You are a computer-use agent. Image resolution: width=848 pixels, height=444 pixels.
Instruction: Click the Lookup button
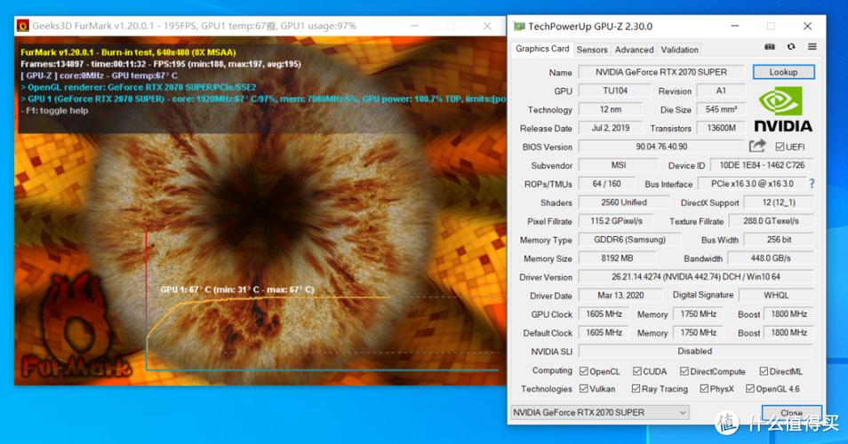pos(783,72)
